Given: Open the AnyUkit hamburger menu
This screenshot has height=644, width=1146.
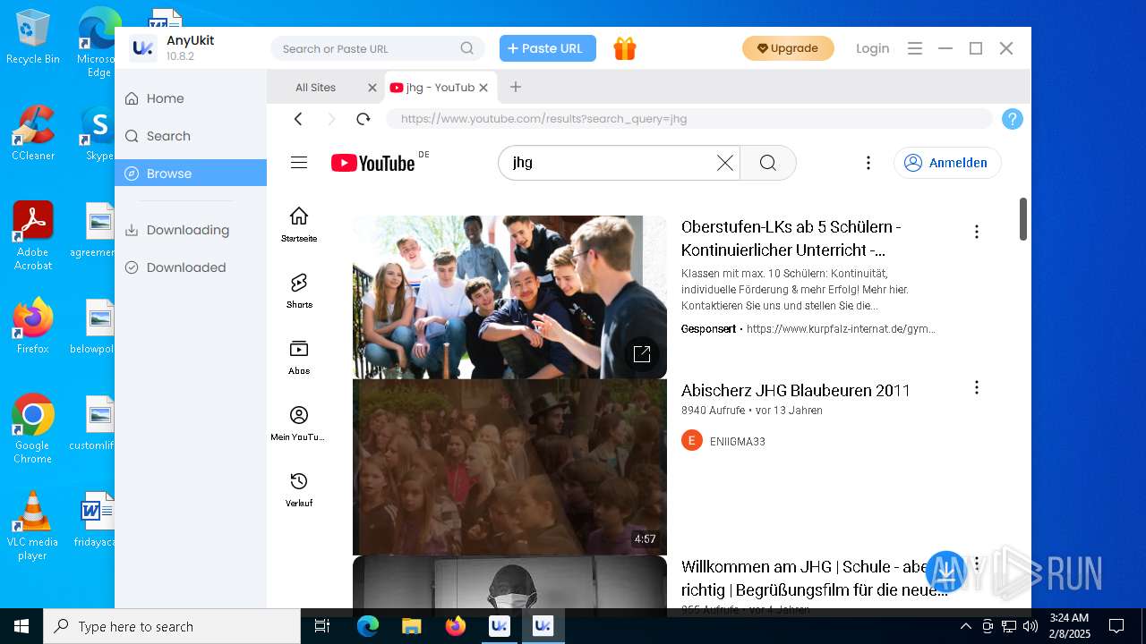Looking at the screenshot, I should 915,48.
